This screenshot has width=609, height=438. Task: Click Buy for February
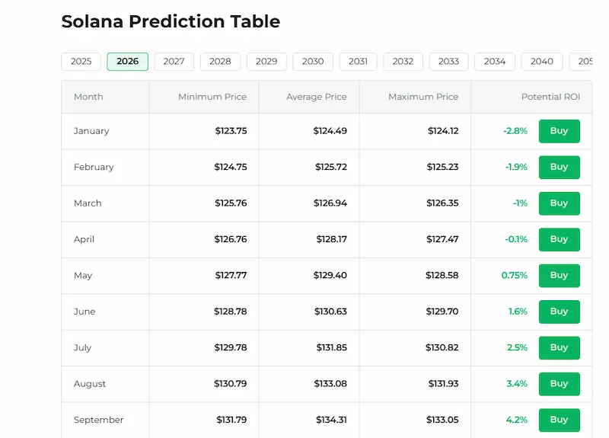(x=559, y=167)
